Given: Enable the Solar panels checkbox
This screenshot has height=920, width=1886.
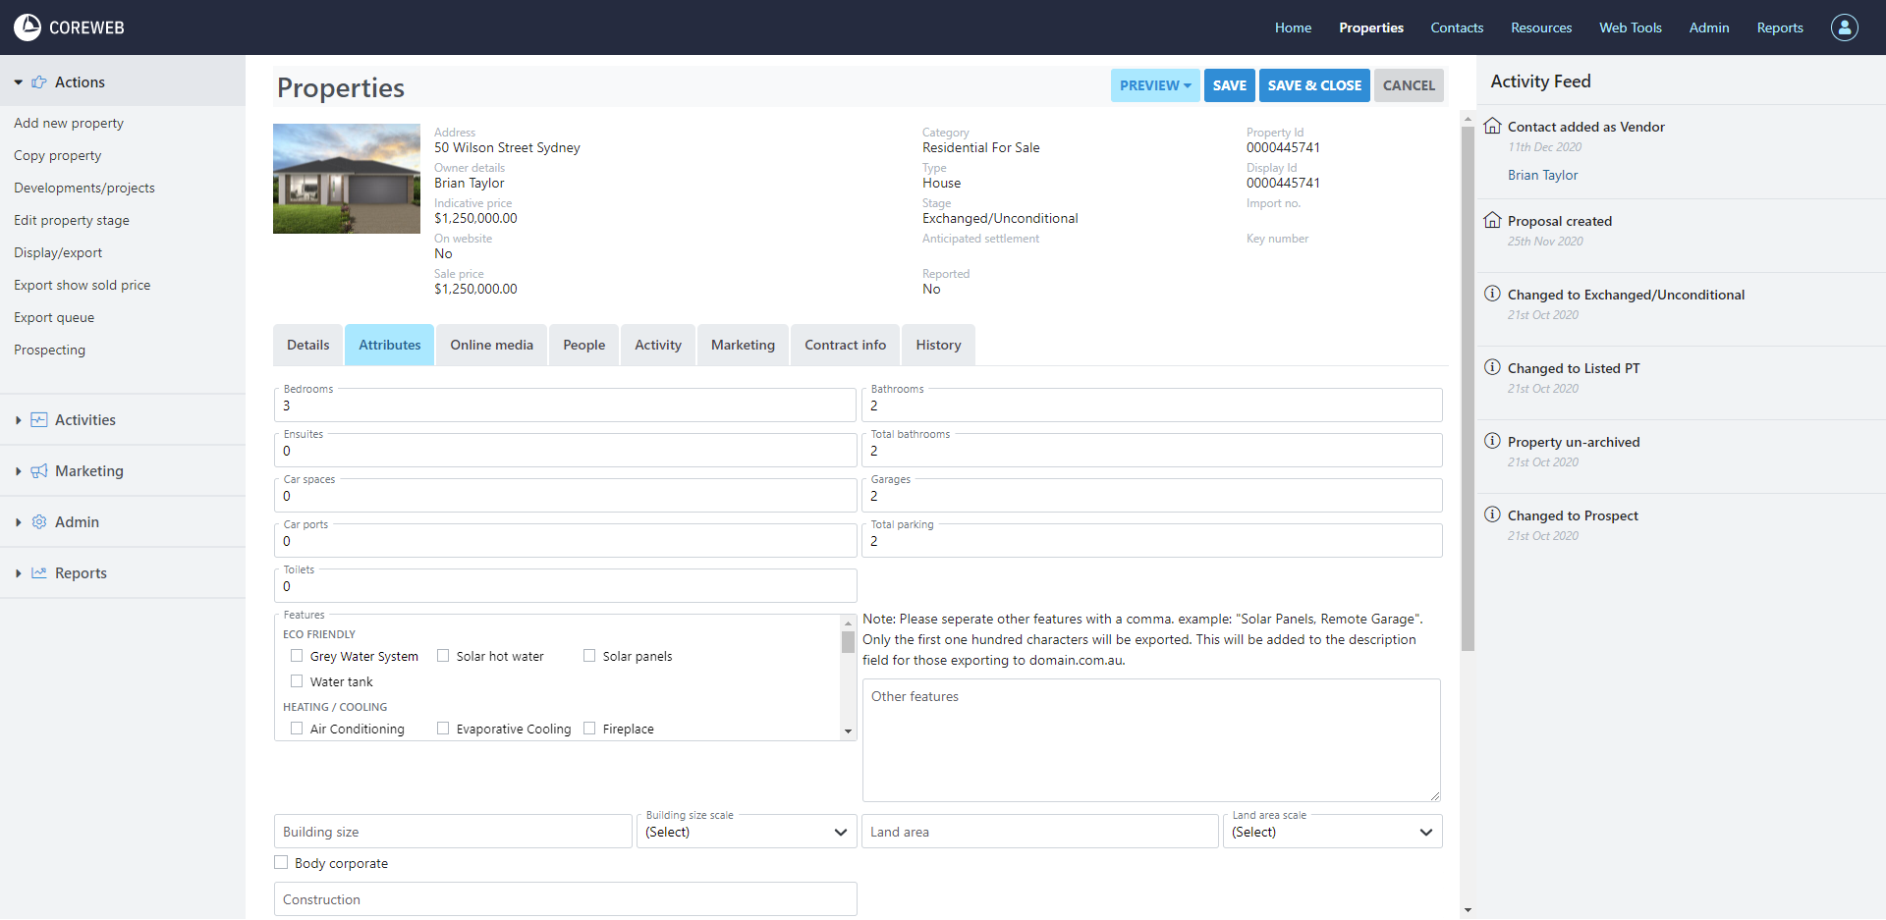Looking at the screenshot, I should 589,656.
